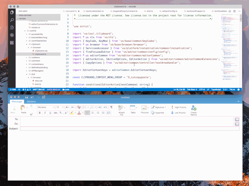Click the Cut scissors icon in mail ribbon

tap(31, 106)
